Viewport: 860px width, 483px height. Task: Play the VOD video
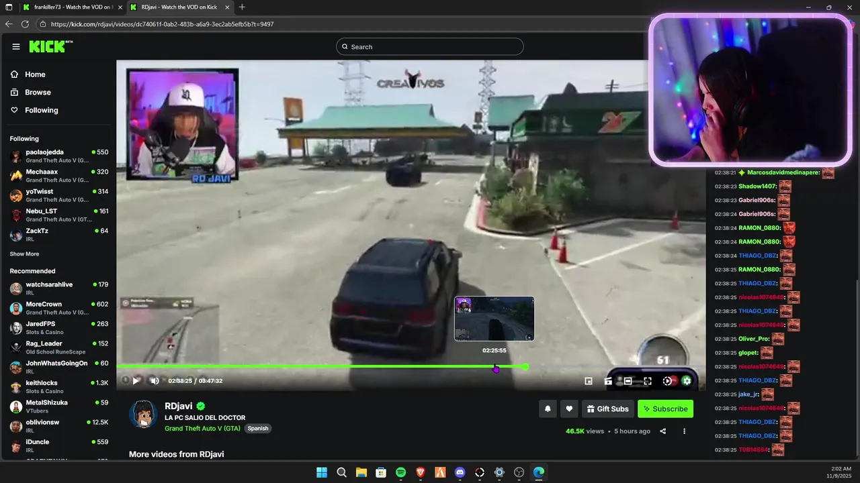[x=136, y=380]
